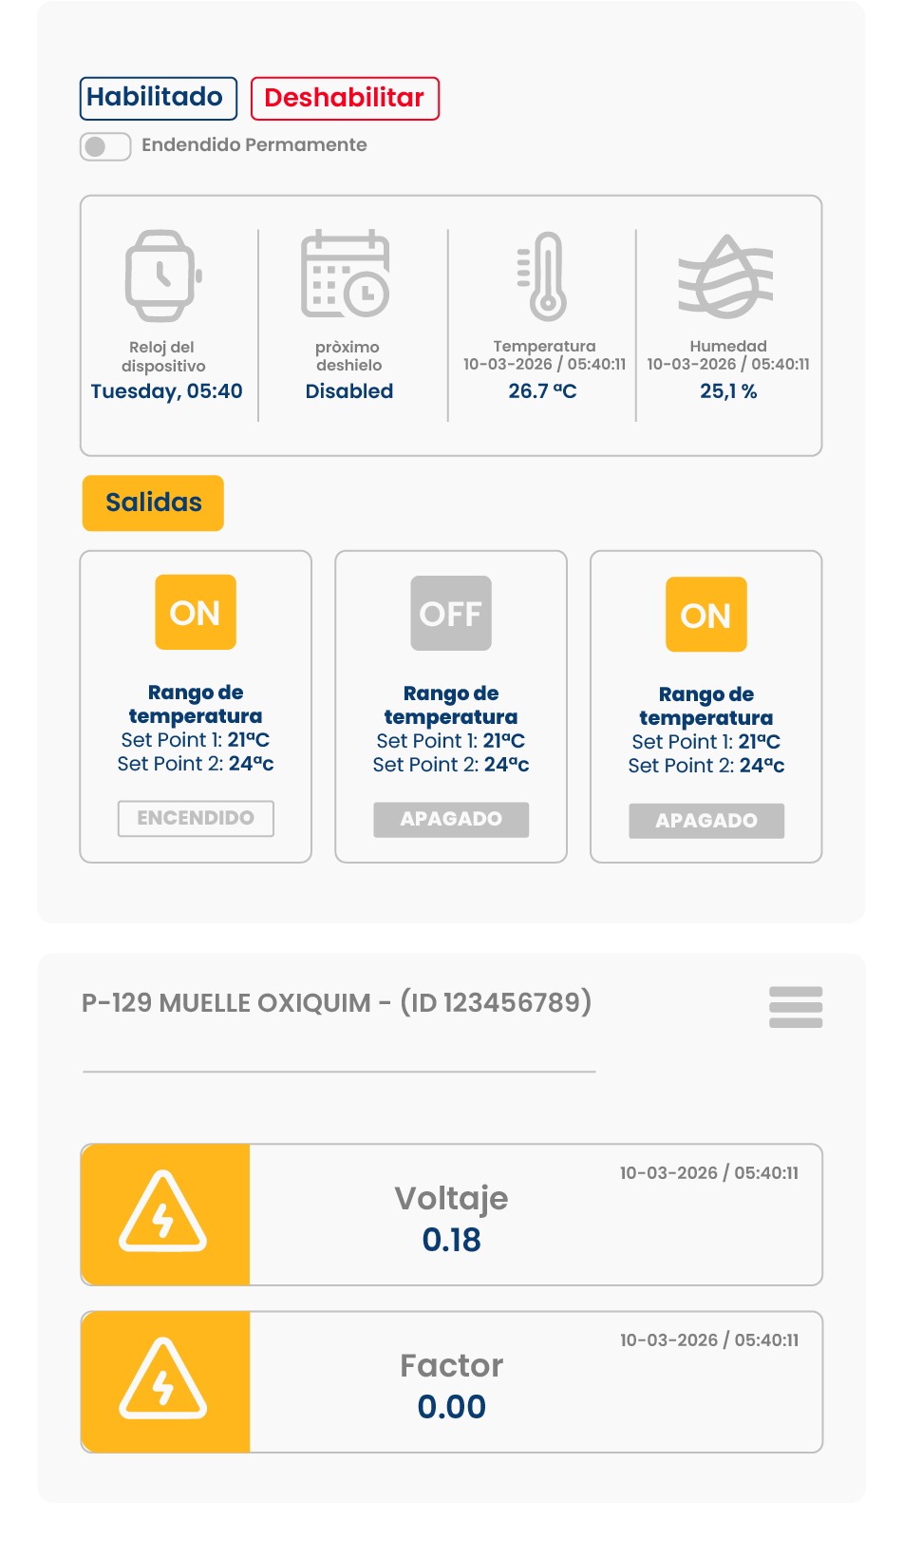Open the hamburger menu beside P-129 MUELLE OXIQUIM
Image resolution: width=903 pixels, height=1558 pixels.
(795, 1007)
